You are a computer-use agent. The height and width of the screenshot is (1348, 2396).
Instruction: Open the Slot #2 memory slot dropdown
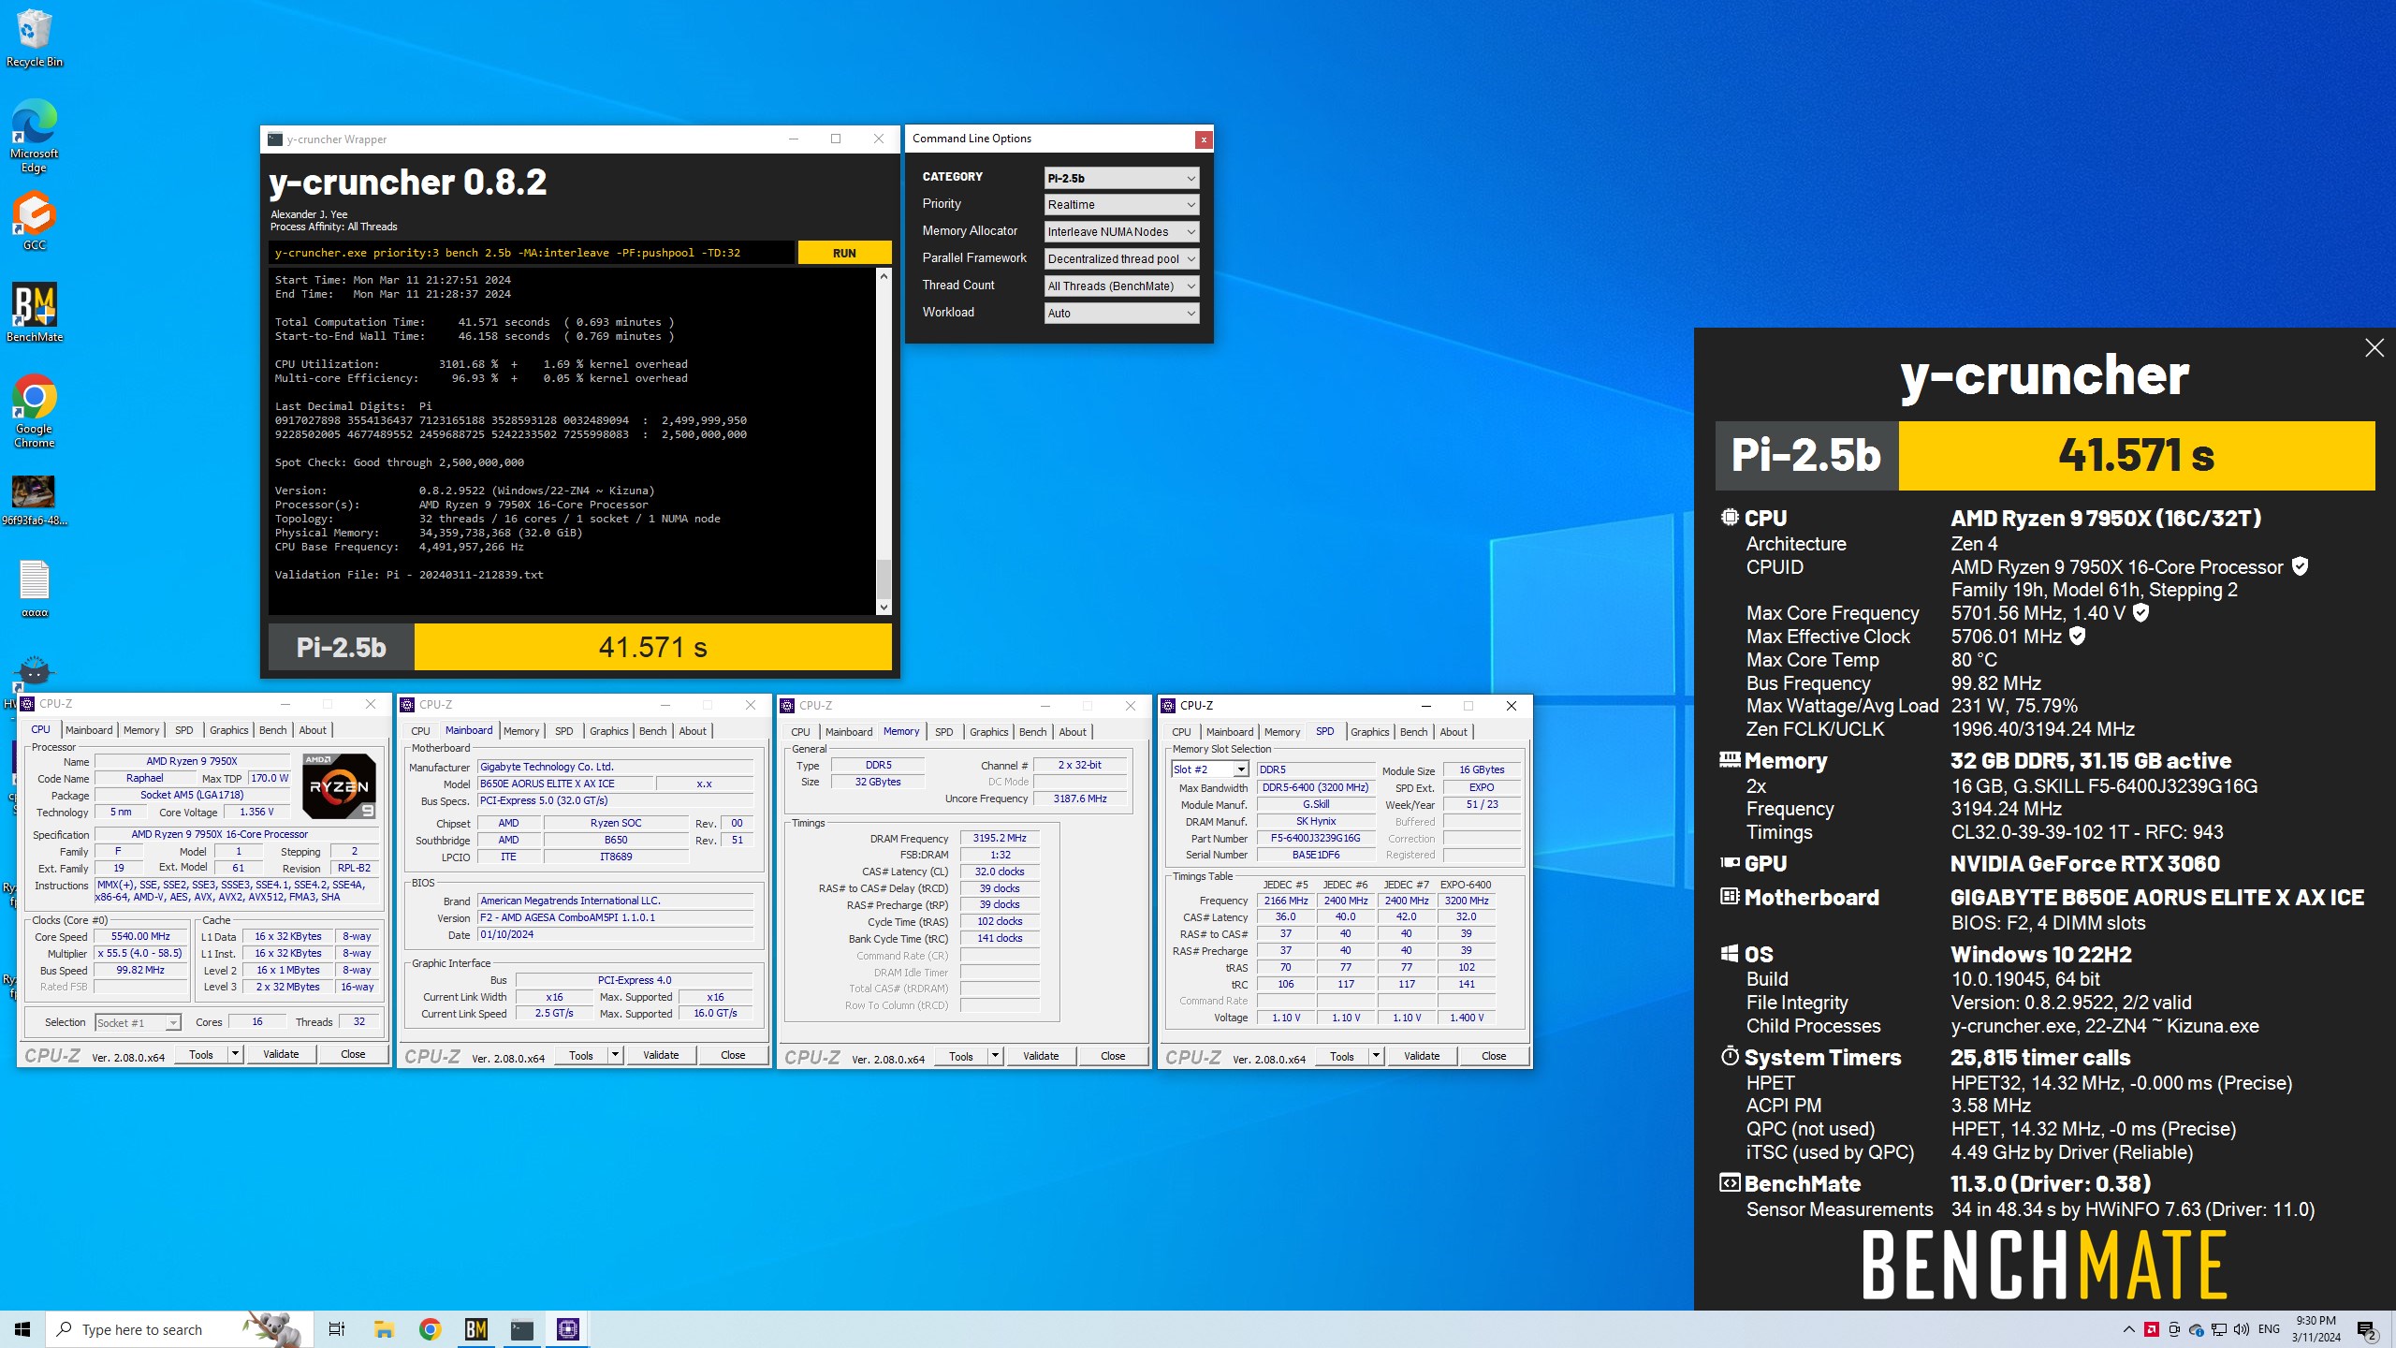pos(1209,769)
